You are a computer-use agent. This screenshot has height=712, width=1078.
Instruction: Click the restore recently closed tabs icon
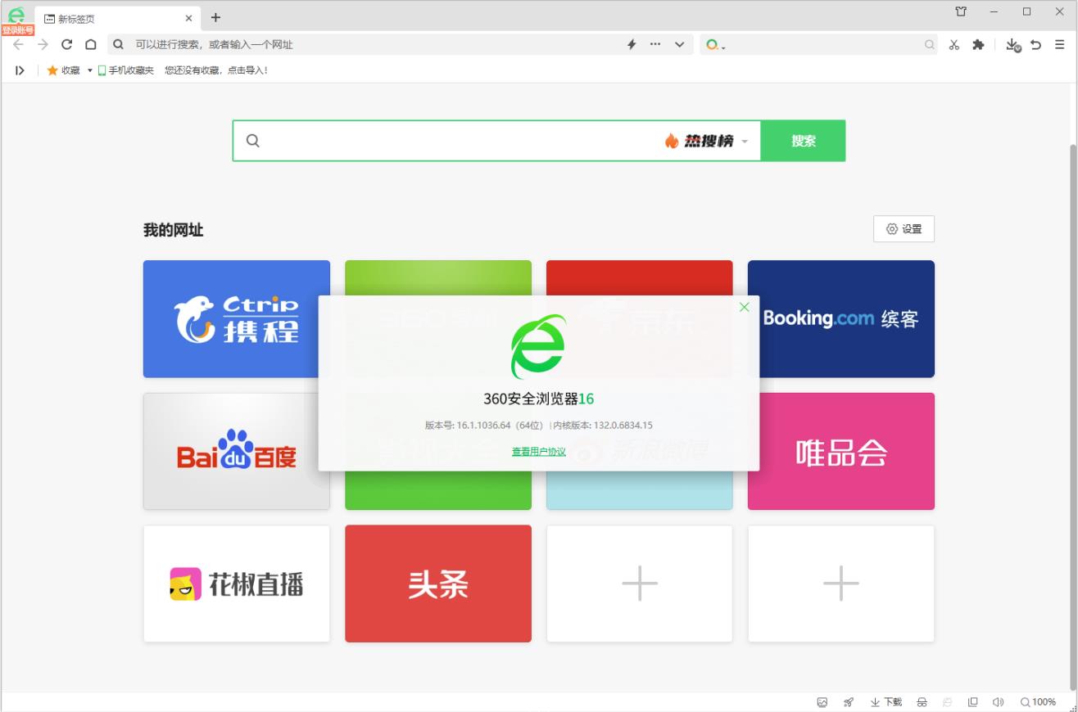point(1033,45)
